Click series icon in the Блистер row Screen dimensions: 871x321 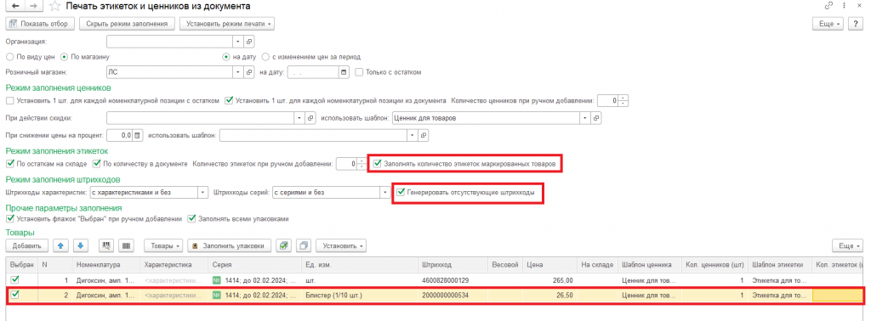216,296
